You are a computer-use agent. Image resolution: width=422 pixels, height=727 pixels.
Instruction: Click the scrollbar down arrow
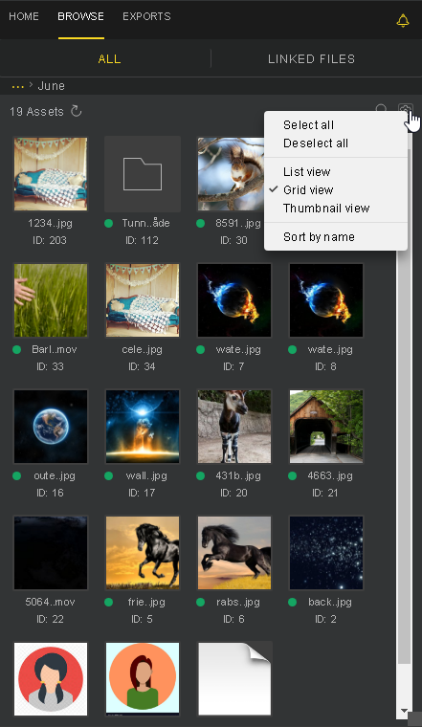(x=404, y=712)
